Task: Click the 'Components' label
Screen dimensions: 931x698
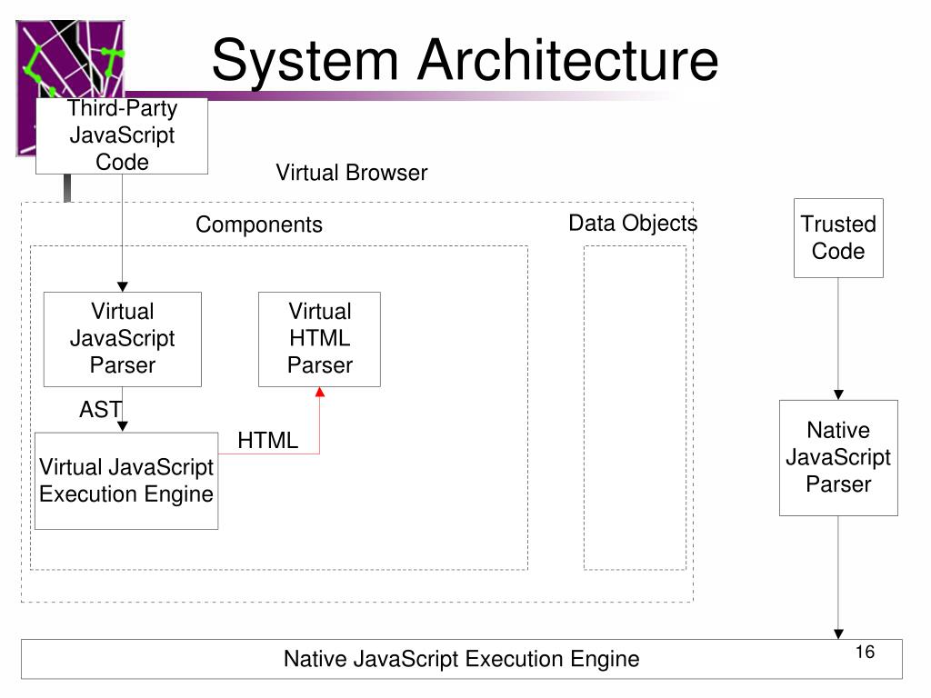Action: point(259,224)
